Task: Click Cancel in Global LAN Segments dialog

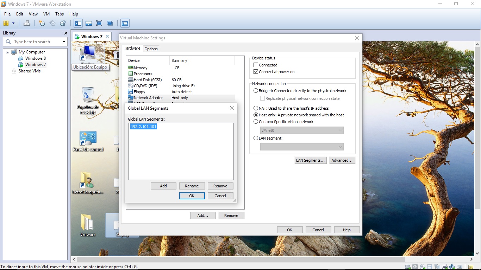Action: click(x=220, y=196)
